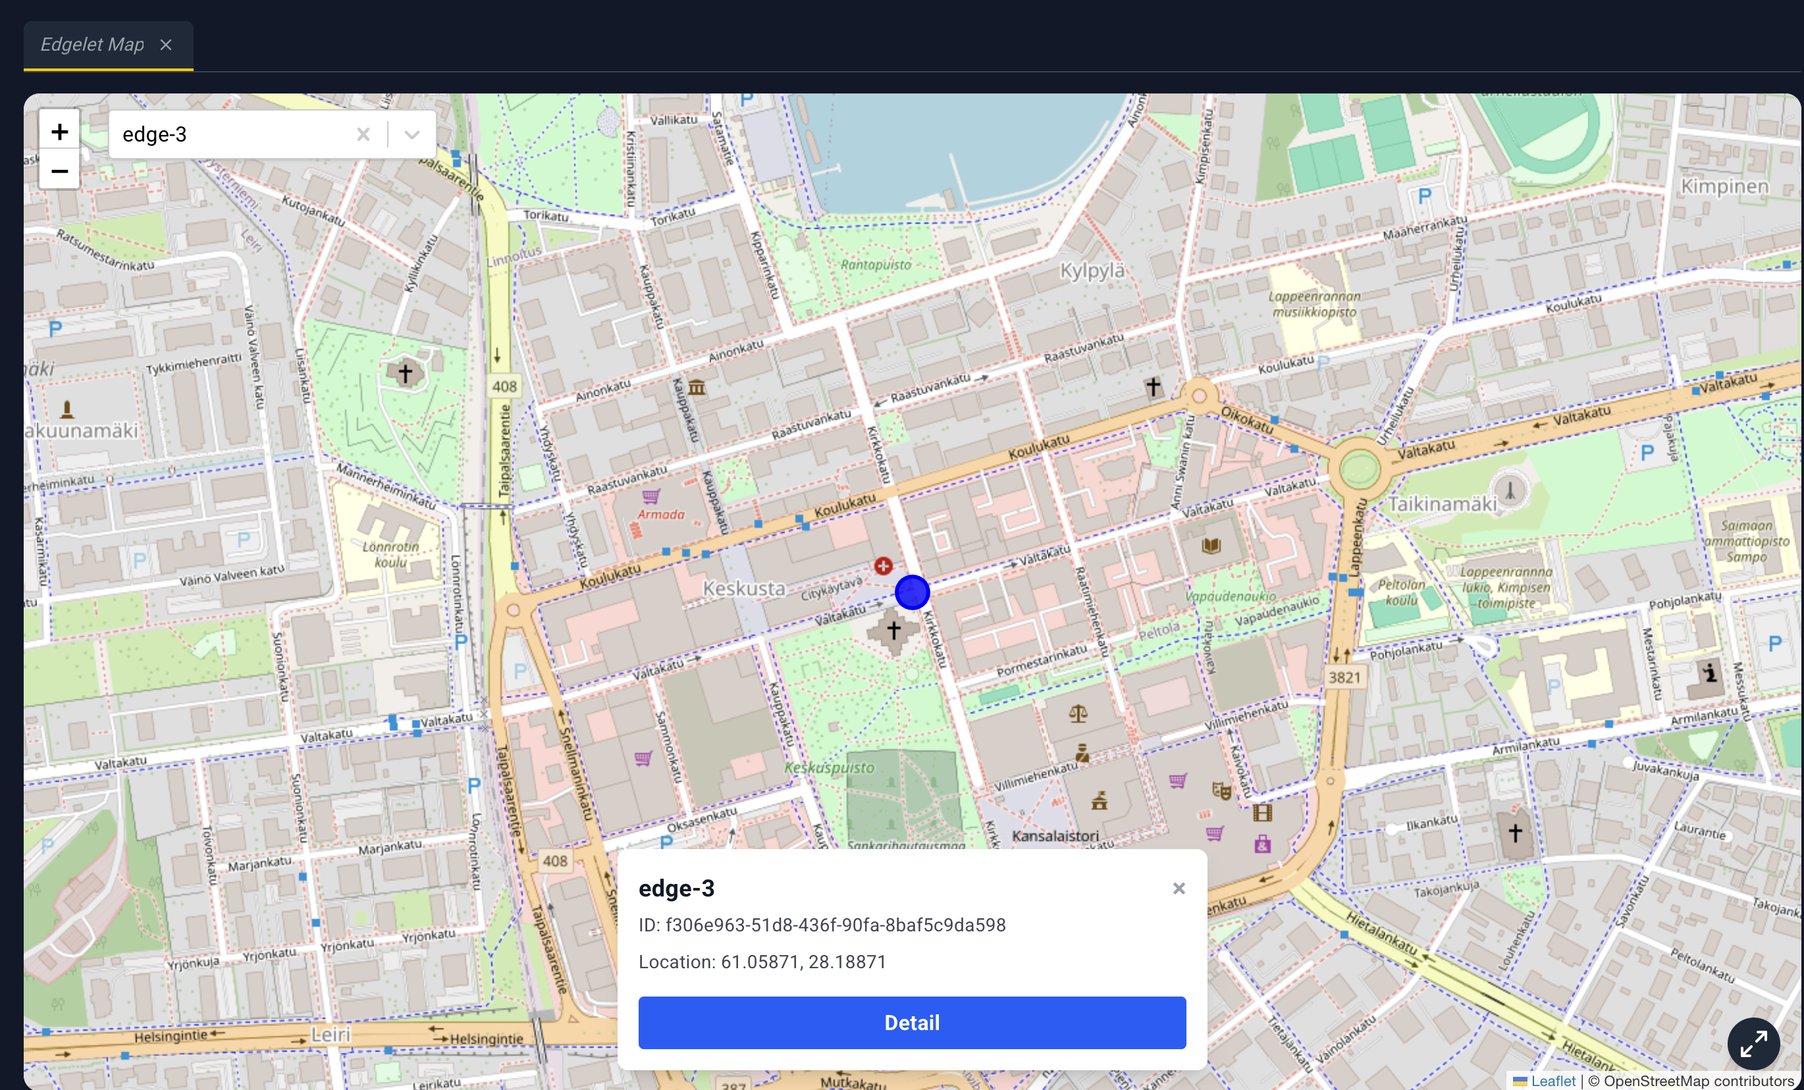Viewport: 1804px width, 1090px height.
Task: Open the edge-3 Detail view
Action: click(913, 1023)
